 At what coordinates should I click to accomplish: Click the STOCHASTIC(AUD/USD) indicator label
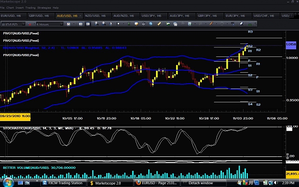click(x=57, y=128)
